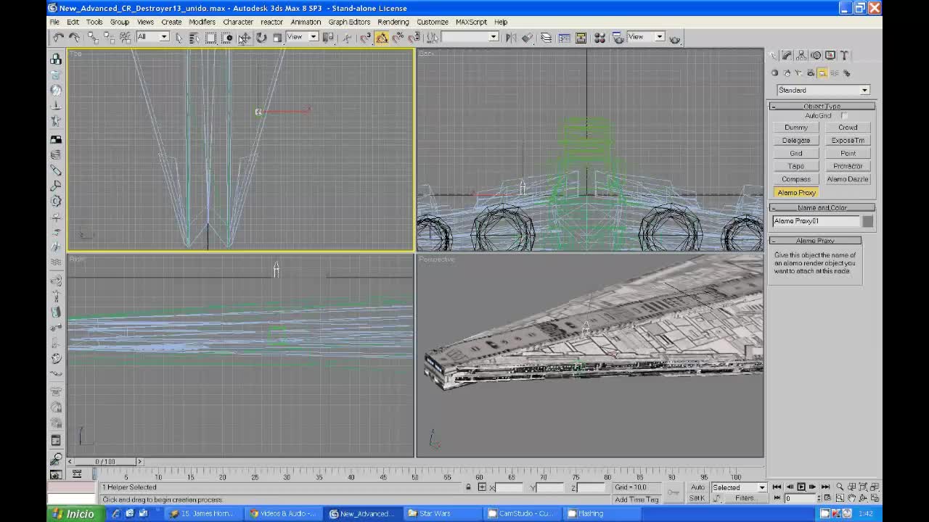Open the Curve Editor icon
Image resolution: width=929 pixels, height=522 pixels.
click(x=564, y=38)
